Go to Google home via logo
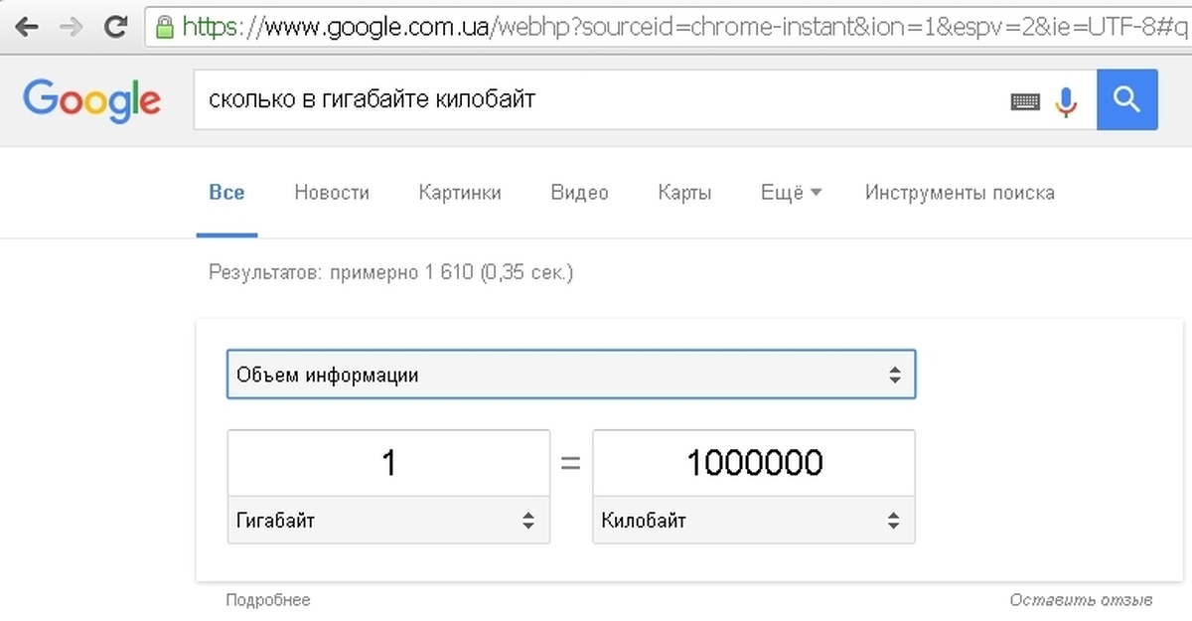Viewport: 1192px width, 621px height. click(91, 100)
